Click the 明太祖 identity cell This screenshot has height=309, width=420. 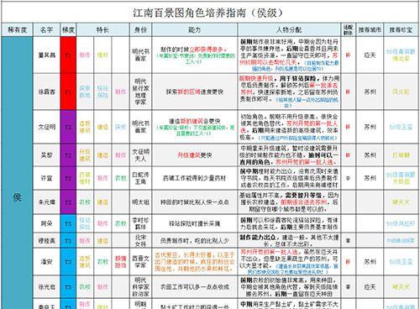[x=140, y=202]
